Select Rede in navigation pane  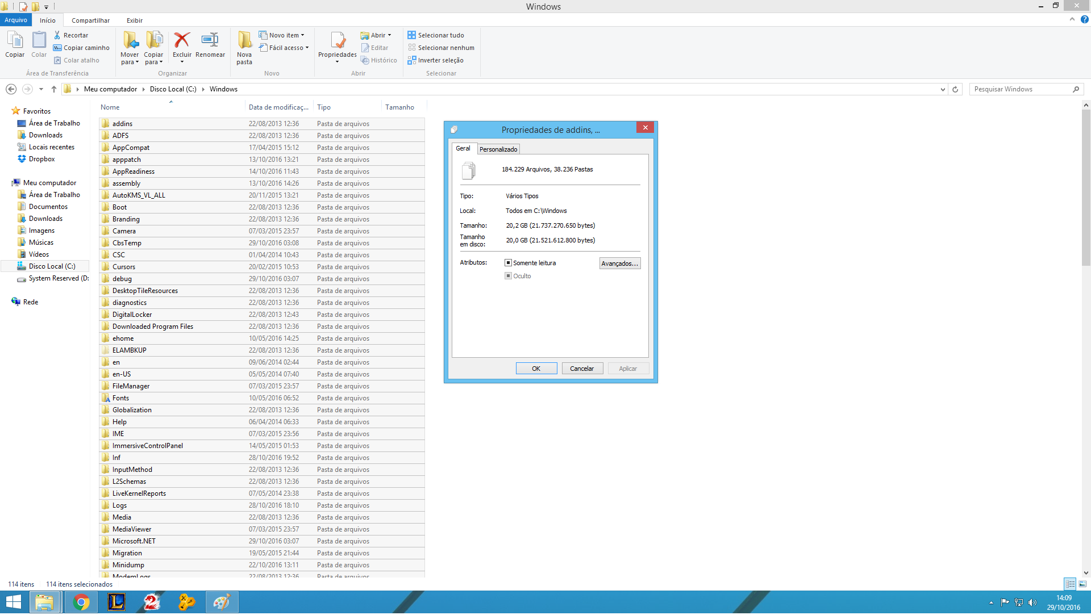click(31, 302)
